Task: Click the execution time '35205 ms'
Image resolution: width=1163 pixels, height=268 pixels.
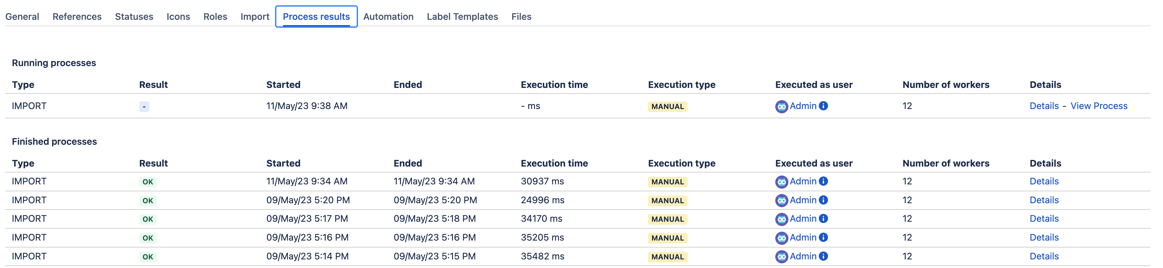Action: click(542, 238)
